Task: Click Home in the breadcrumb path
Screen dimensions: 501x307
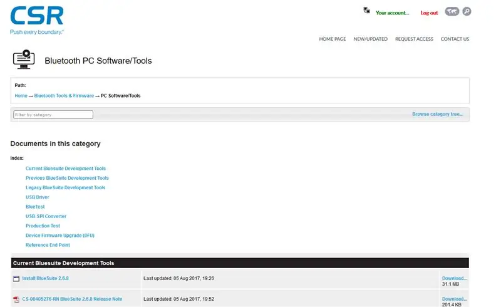Action: coord(21,96)
